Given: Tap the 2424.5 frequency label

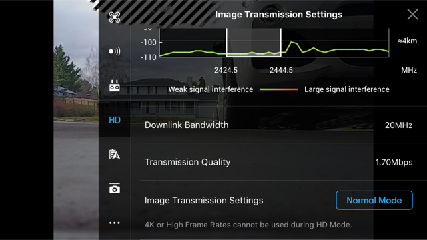Looking at the screenshot, I should point(226,70).
